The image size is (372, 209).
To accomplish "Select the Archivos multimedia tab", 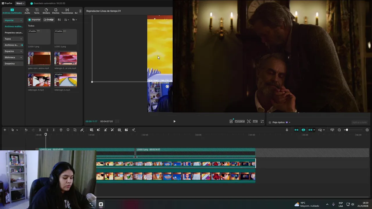I will tap(12, 11).
